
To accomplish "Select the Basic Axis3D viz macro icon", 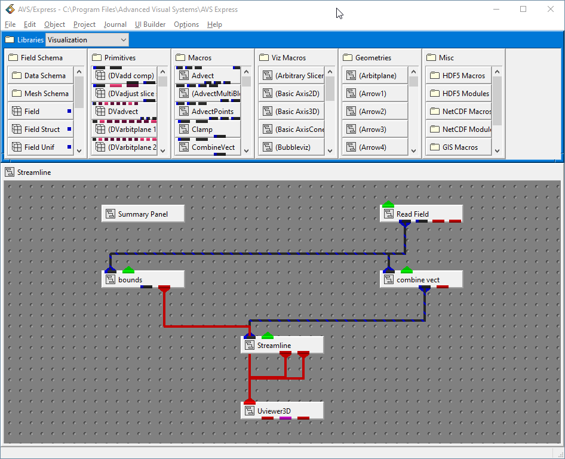I will 268,111.
